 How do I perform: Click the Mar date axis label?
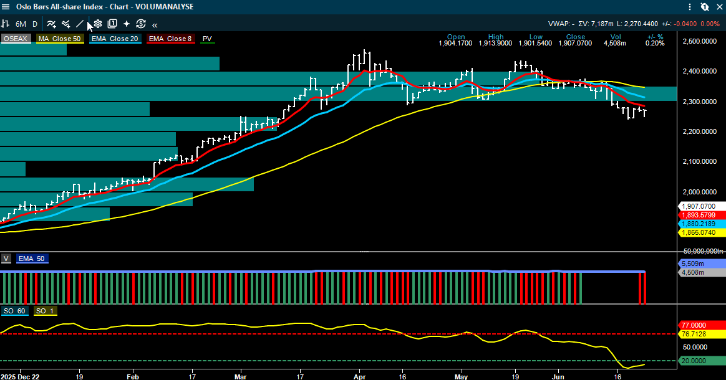coord(241,376)
